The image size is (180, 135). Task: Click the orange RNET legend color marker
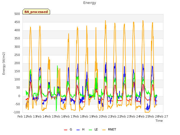pyautogui.click(x=104, y=130)
